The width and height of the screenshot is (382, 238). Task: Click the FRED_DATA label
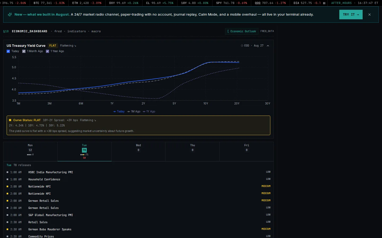point(267,31)
